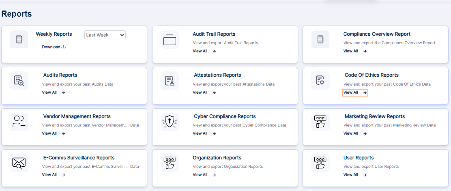View All under Attestations Reports
Screen dimensions: 451x191
[x=200, y=92]
